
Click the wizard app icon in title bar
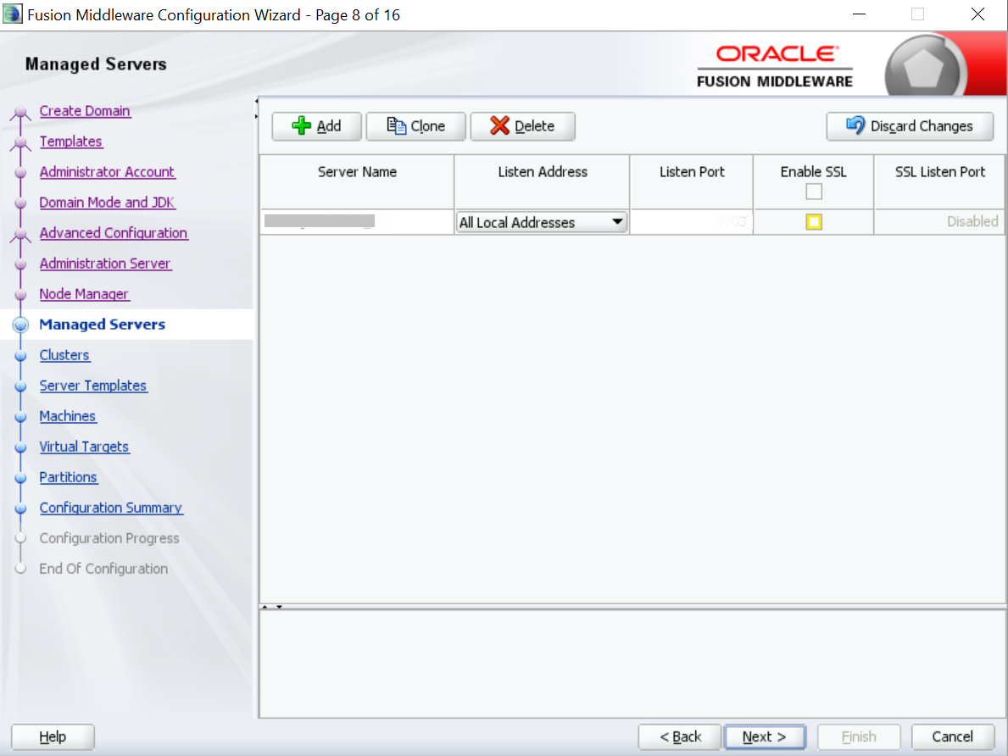point(12,14)
